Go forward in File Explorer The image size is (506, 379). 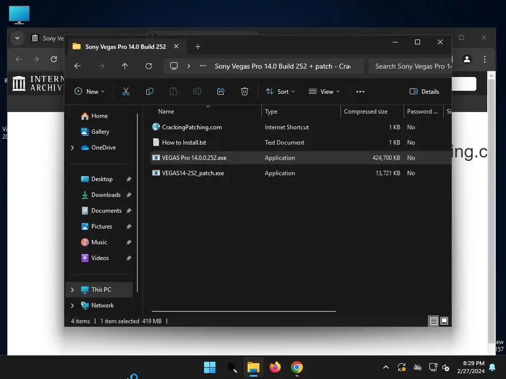point(101,66)
